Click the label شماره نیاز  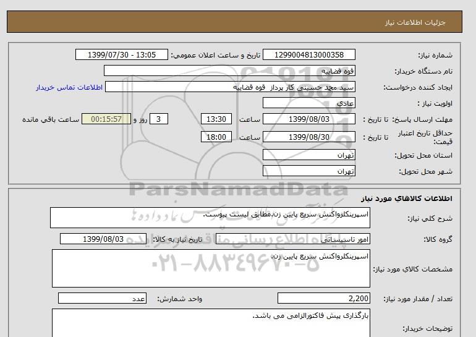tap(435, 55)
